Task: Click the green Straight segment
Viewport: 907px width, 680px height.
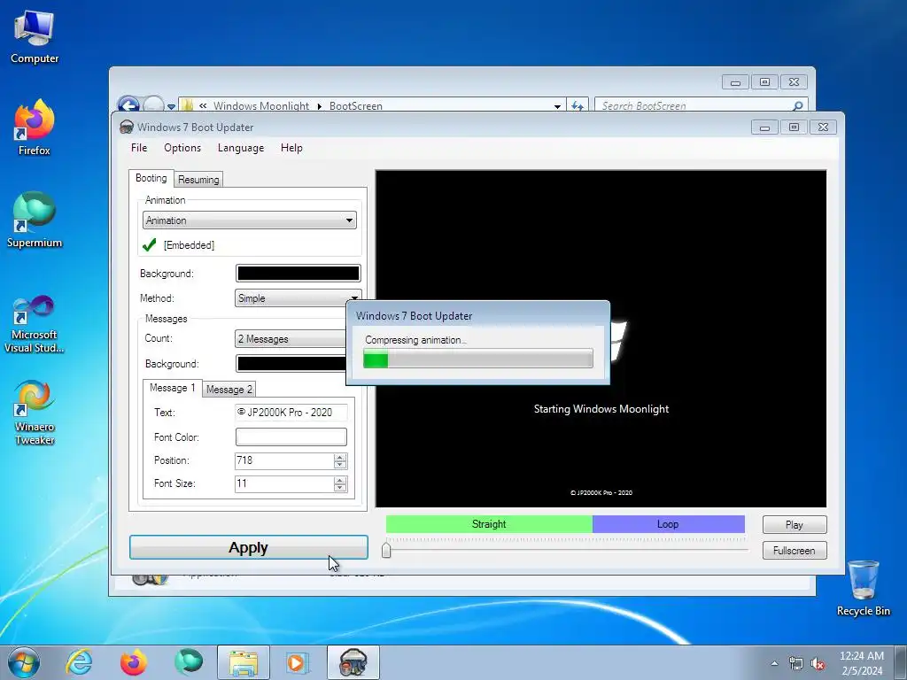Action: 489,524
